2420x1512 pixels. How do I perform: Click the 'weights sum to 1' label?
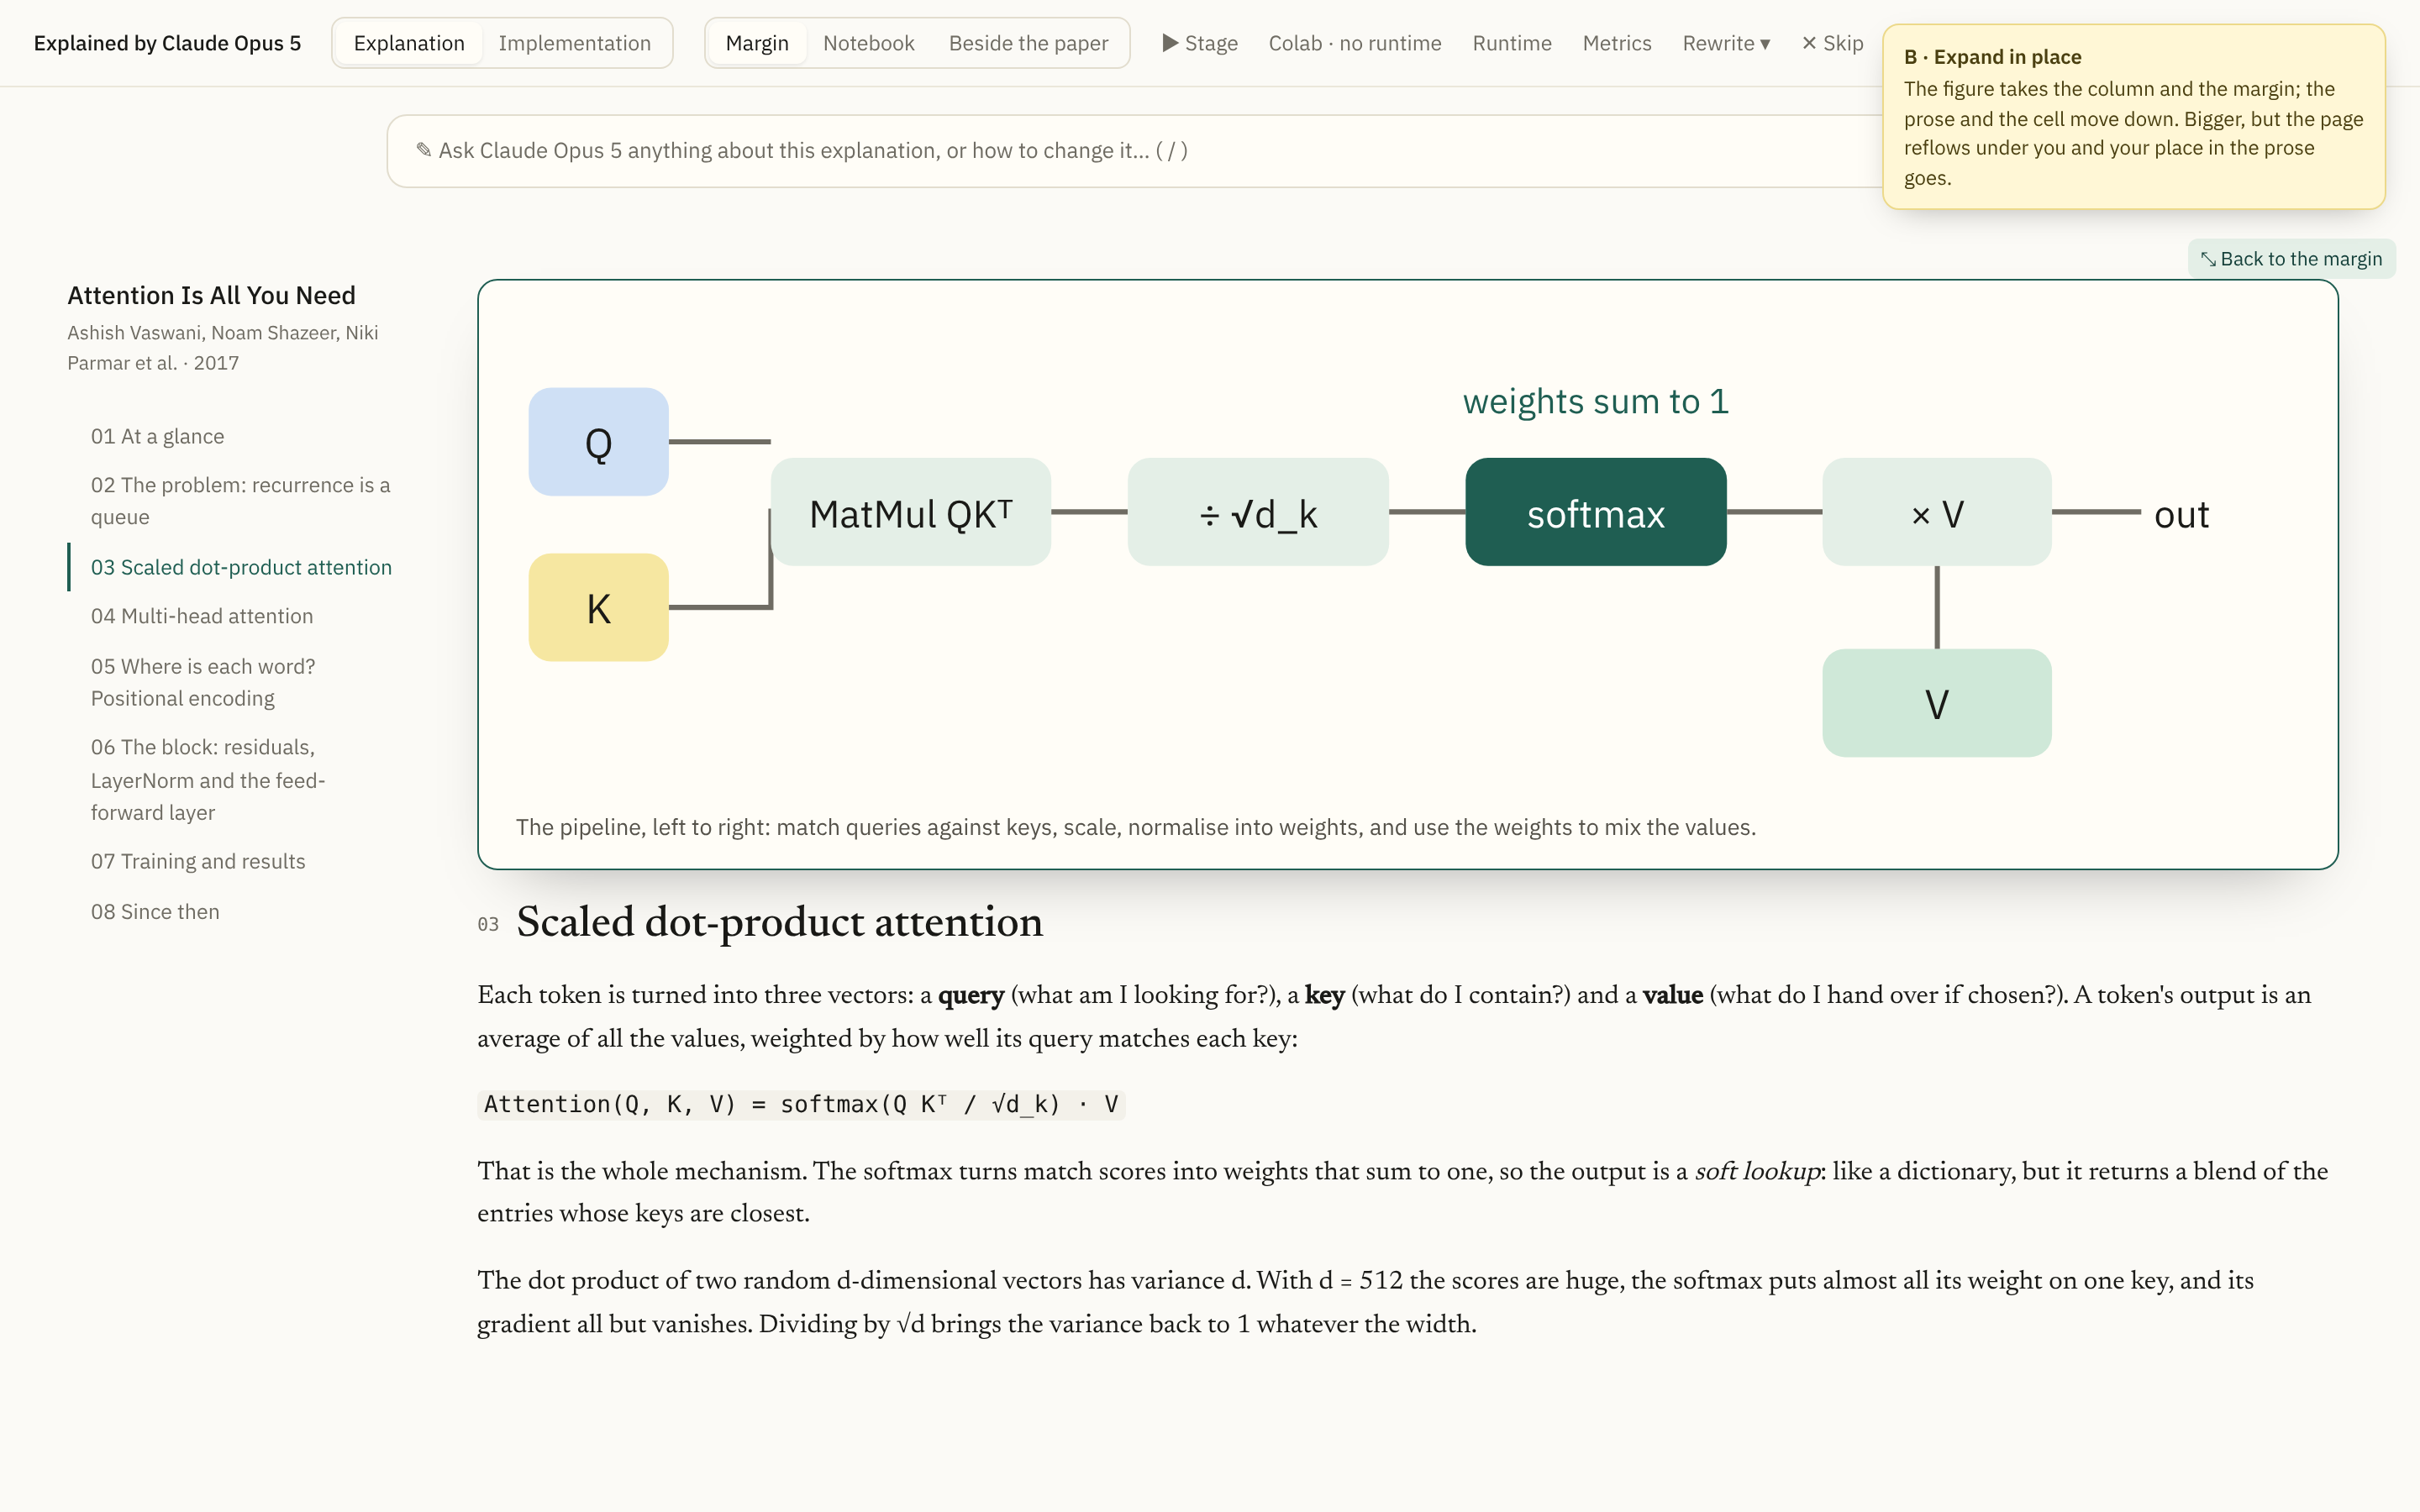[x=1595, y=401]
